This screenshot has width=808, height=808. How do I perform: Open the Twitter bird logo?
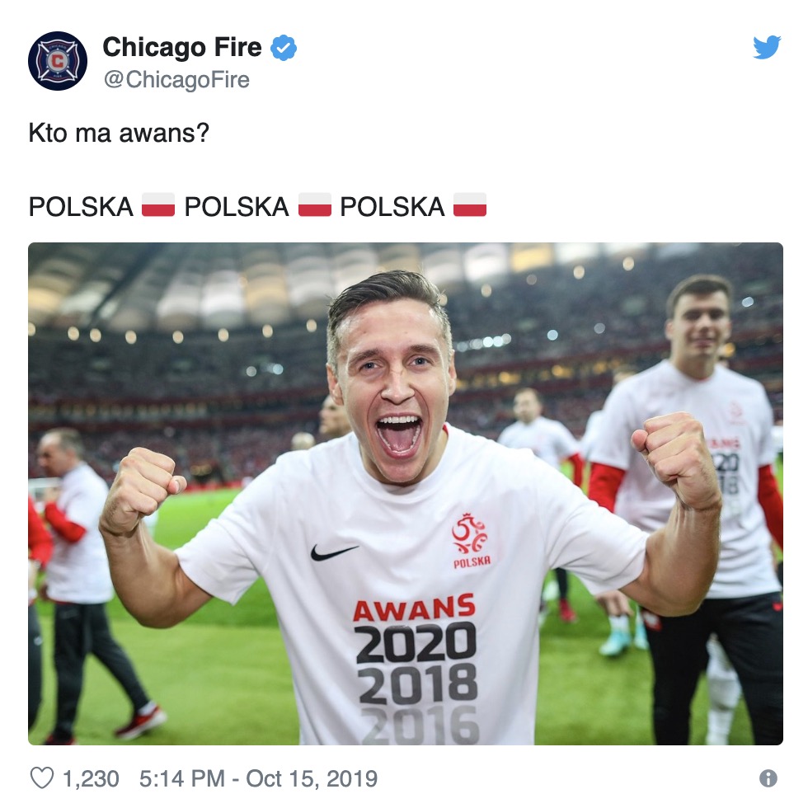[767, 48]
